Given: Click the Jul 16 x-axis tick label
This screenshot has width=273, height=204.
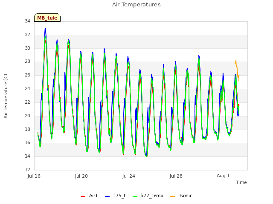Looking at the screenshot, I should tap(34, 176).
